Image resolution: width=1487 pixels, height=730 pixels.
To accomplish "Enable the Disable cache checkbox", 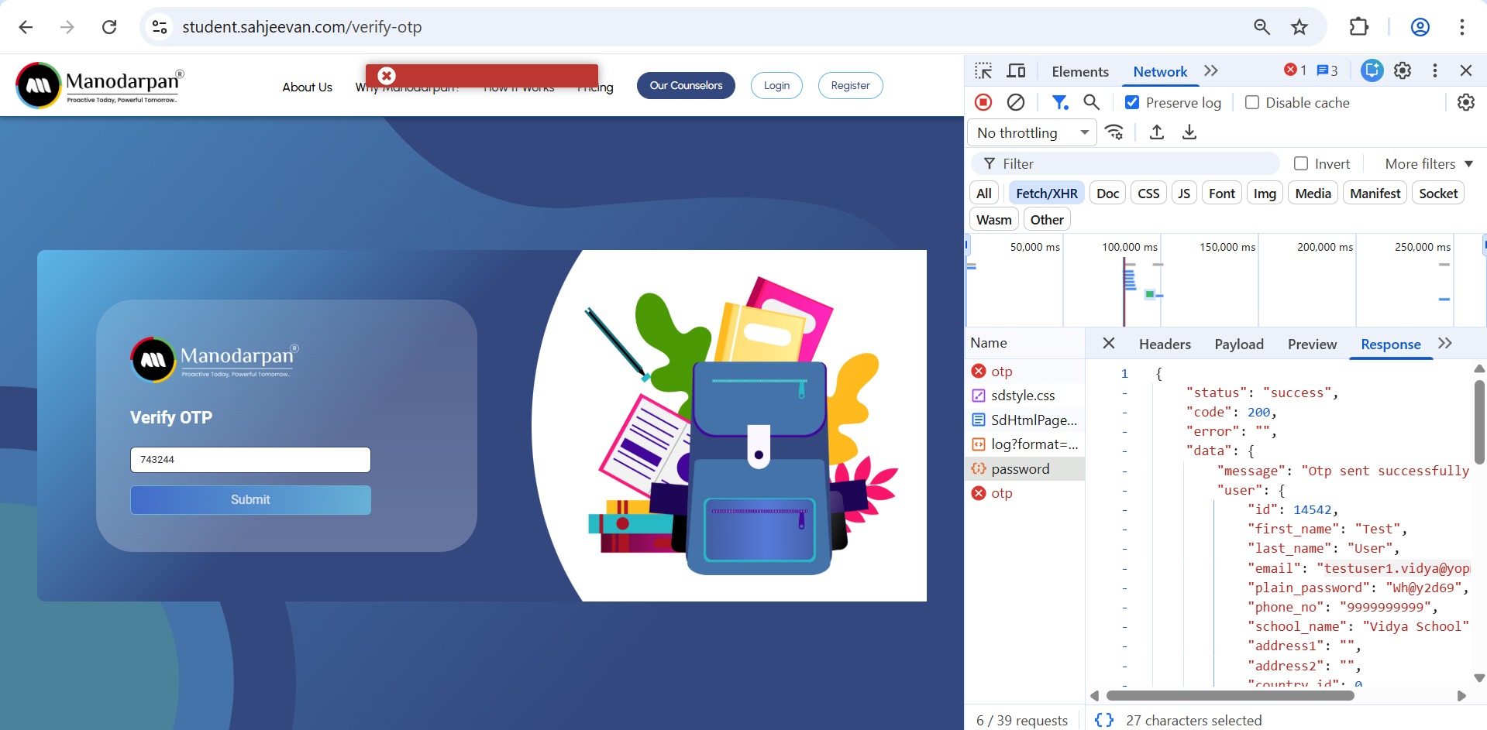I will click(x=1252, y=102).
